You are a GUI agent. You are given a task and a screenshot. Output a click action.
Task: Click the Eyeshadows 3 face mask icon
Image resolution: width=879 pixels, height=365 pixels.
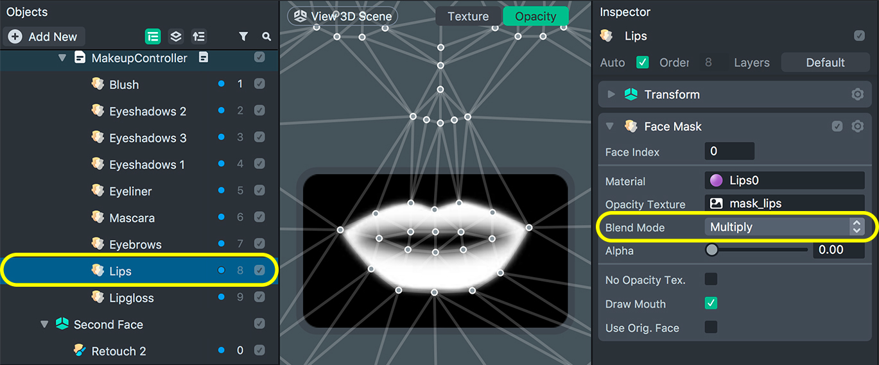point(98,137)
